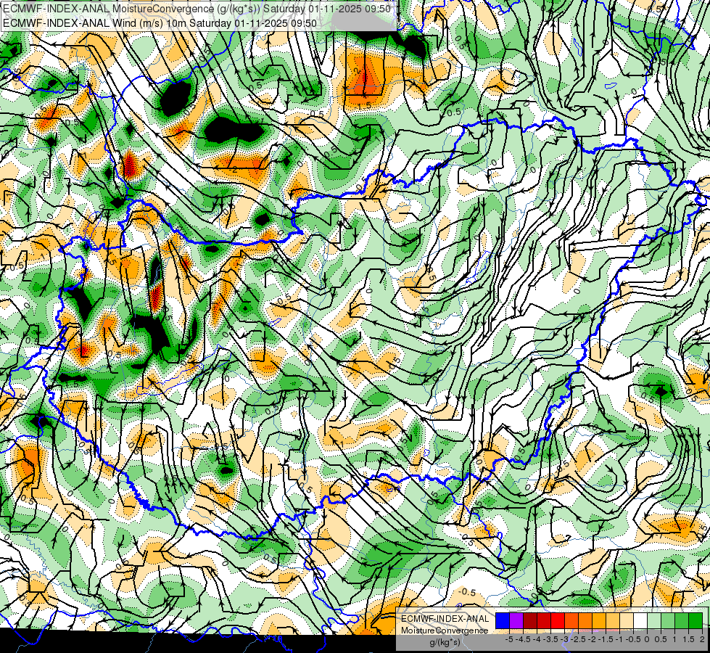Pick legend swatch between -3.5 and -3

pyautogui.click(x=558, y=621)
